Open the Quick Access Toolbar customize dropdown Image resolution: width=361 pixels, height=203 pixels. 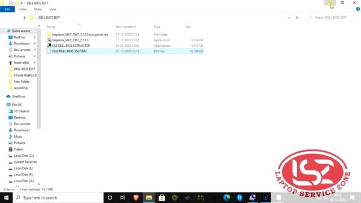[21, 3]
